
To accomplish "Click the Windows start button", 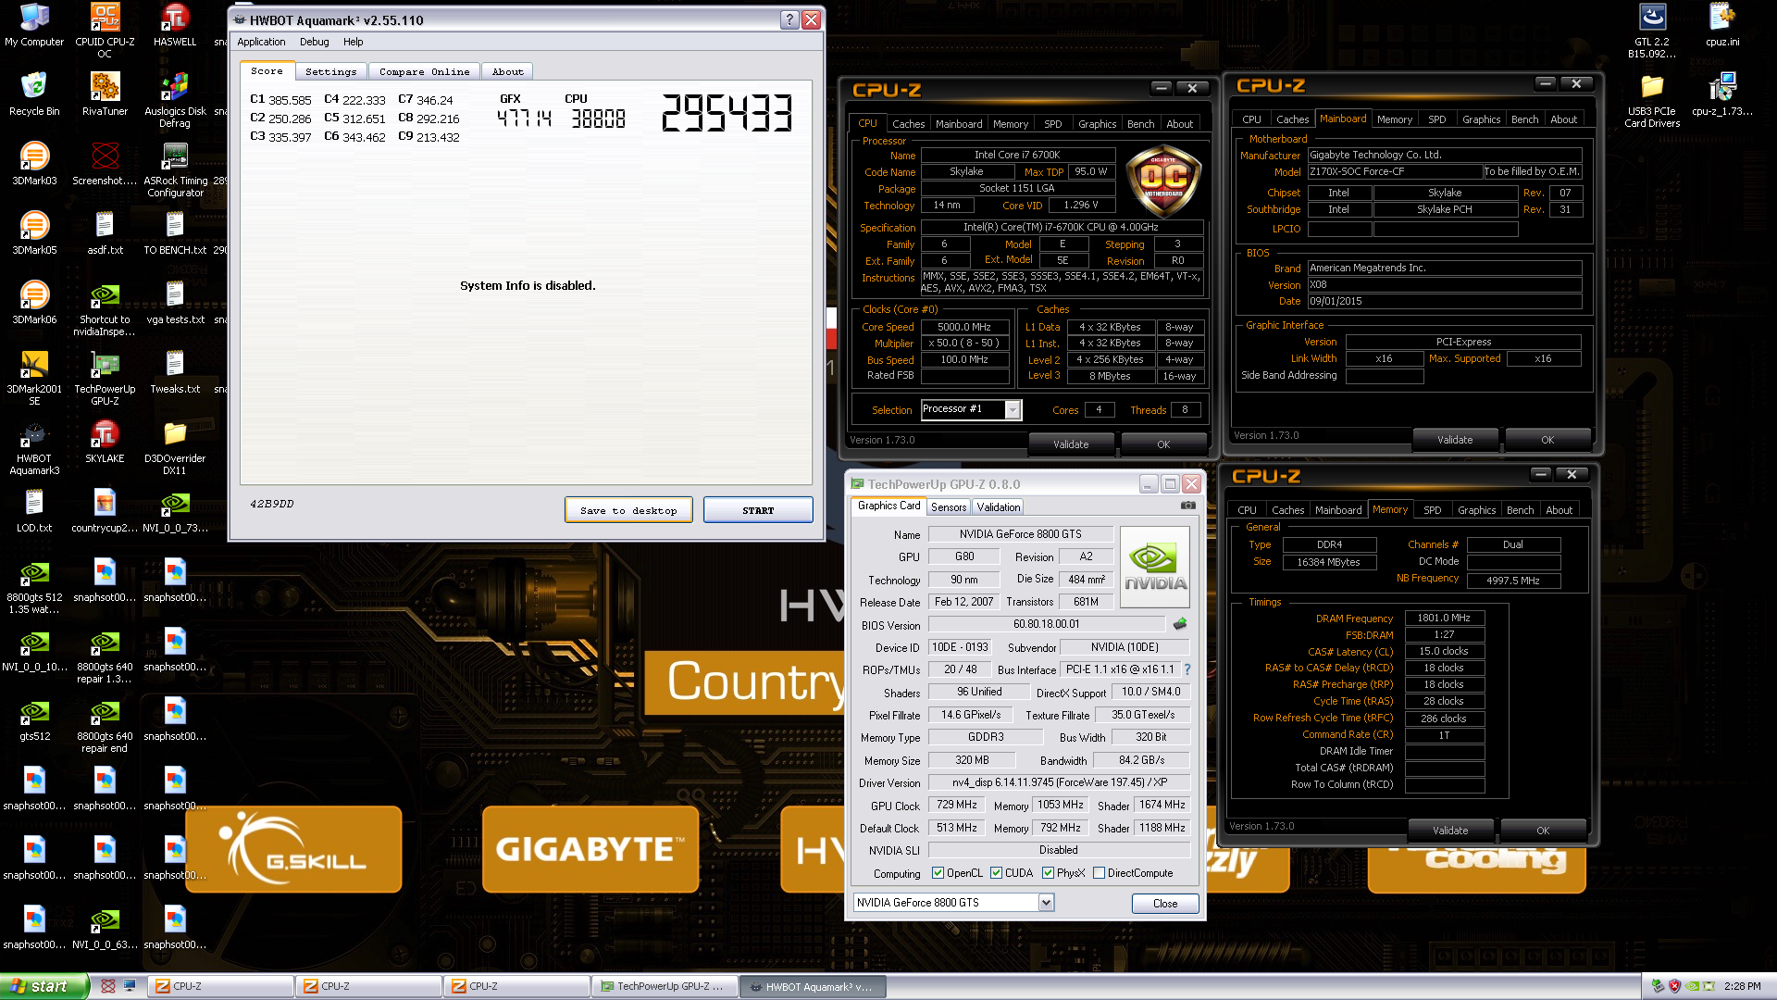I will coord(44,986).
